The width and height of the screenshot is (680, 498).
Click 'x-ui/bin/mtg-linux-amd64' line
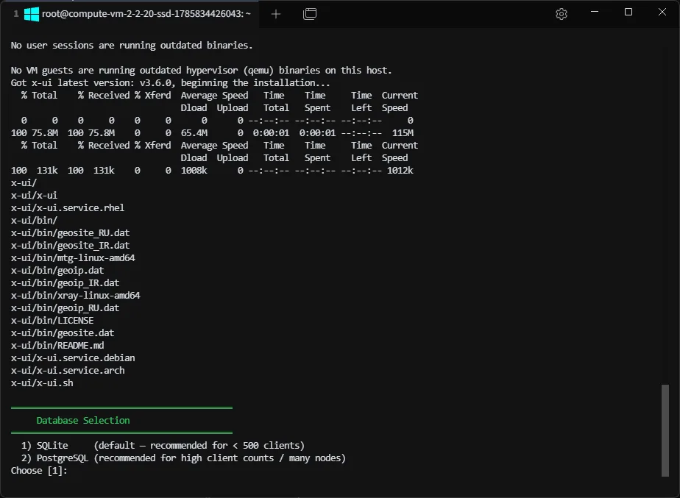tap(73, 258)
